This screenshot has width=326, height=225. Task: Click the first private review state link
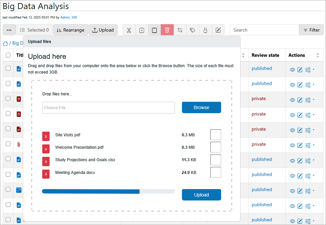(x=259, y=98)
